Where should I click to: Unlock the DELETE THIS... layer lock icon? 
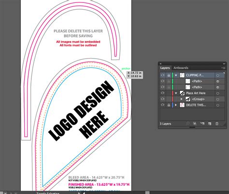169,105
